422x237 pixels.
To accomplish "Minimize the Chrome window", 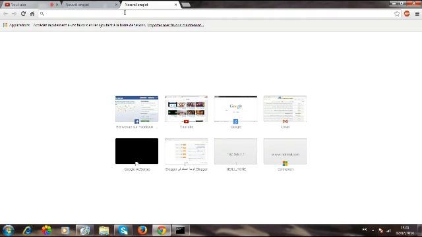I will tap(394, 3).
